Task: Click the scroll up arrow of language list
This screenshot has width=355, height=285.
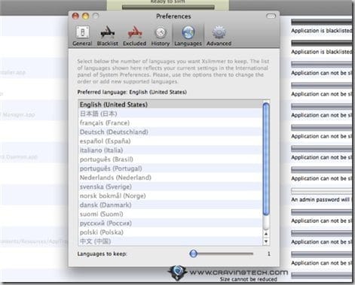Action: pyautogui.click(x=266, y=234)
